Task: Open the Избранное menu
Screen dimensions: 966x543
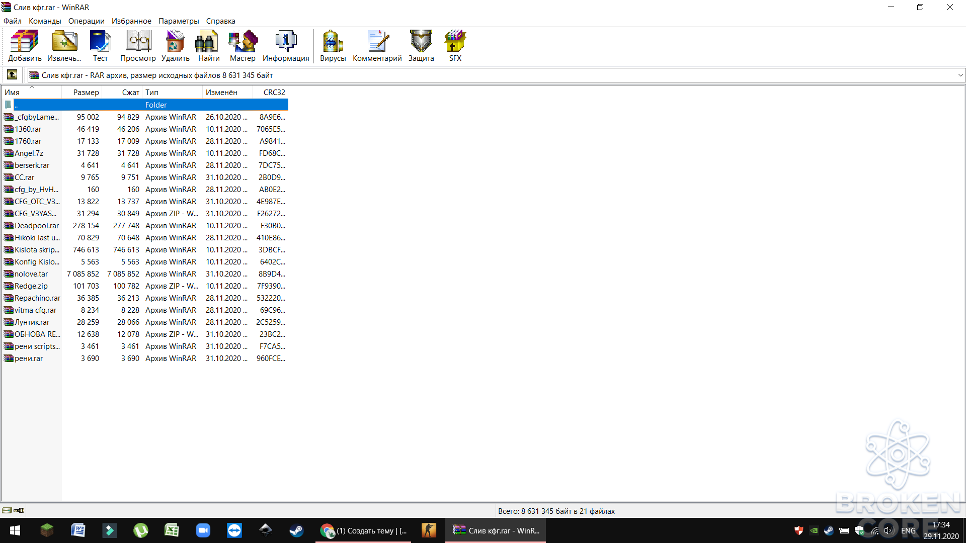Action: point(131,21)
